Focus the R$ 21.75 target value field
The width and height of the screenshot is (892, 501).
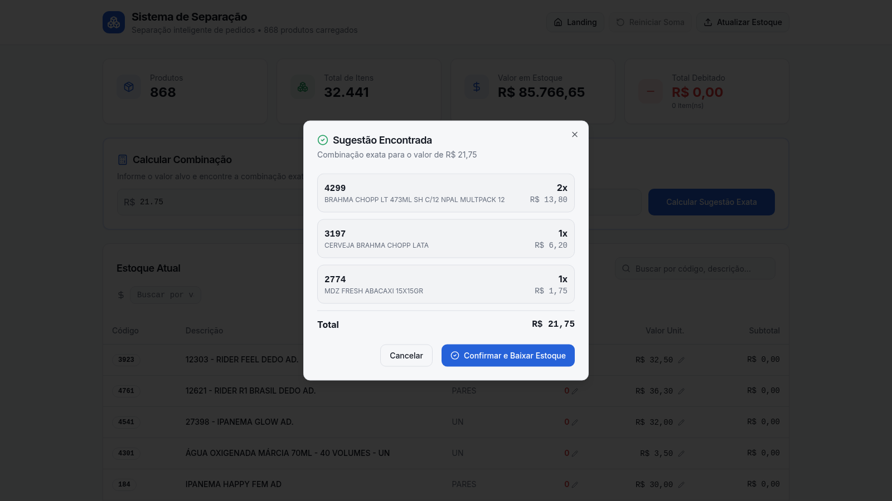(379, 202)
